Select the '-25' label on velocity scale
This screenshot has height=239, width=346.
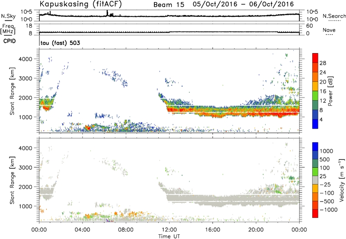pyautogui.click(x=325, y=184)
